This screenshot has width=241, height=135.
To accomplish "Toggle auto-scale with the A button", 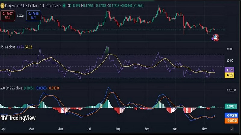I will coord(232,129).
